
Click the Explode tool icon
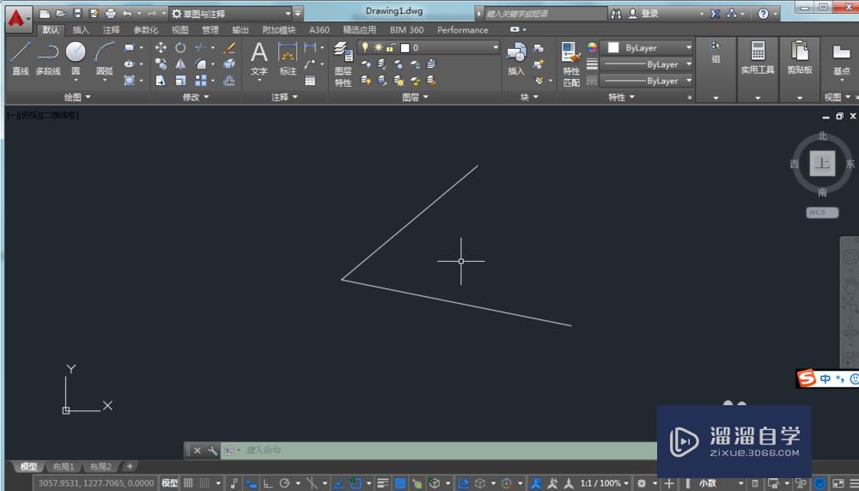(229, 64)
